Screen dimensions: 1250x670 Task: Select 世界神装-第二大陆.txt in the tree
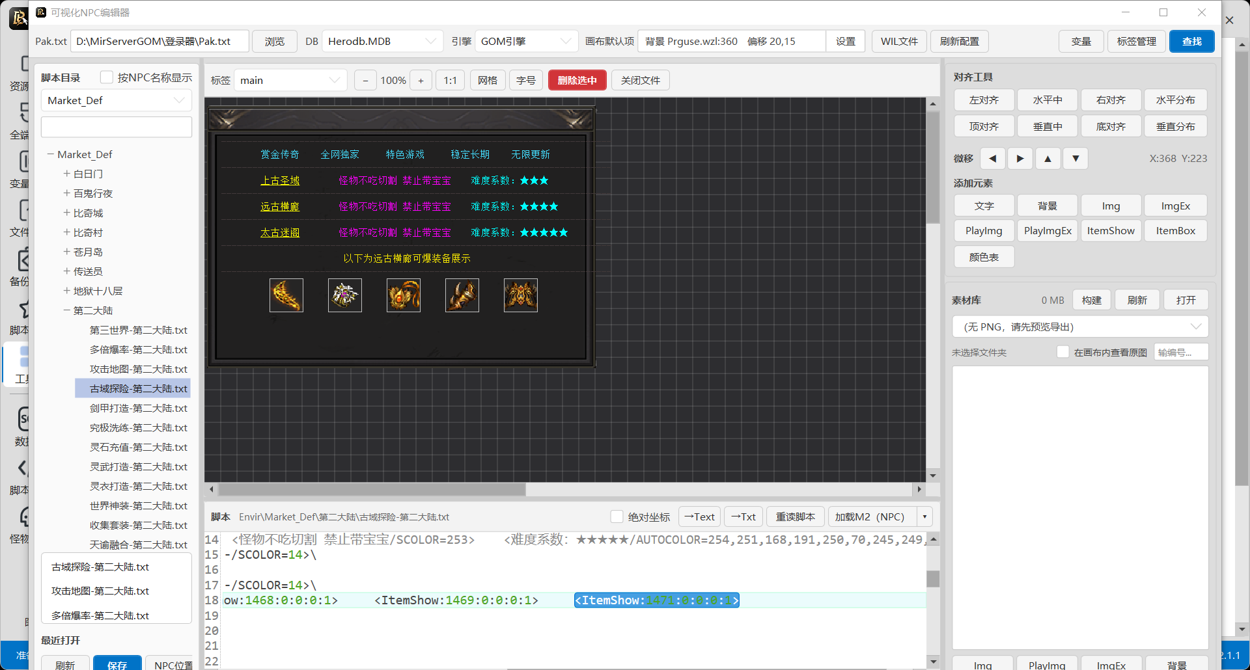(138, 505)
